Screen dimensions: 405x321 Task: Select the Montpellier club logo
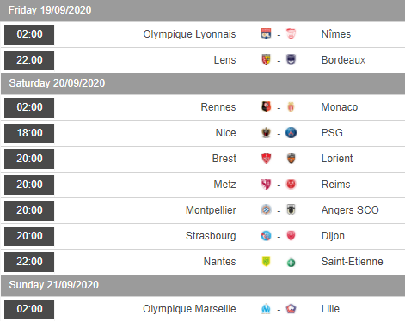coord(266,210)
